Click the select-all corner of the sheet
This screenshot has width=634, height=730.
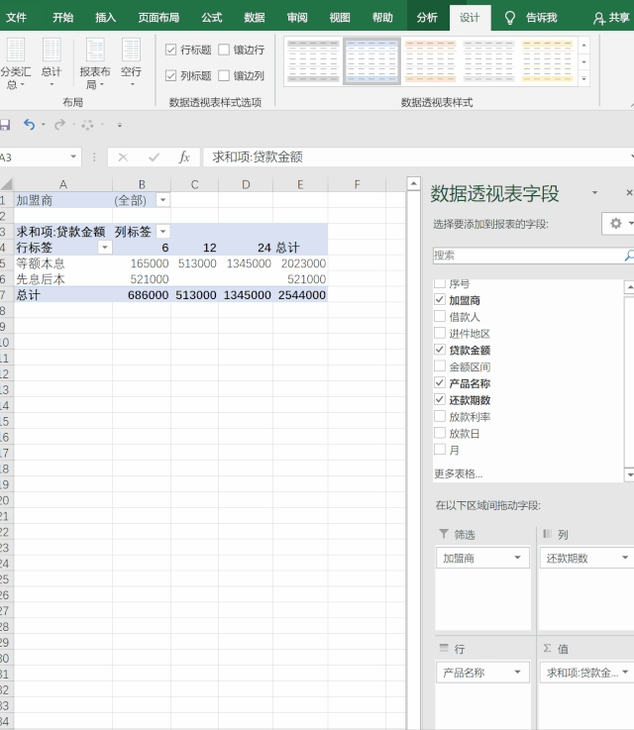tap(7, 184)
